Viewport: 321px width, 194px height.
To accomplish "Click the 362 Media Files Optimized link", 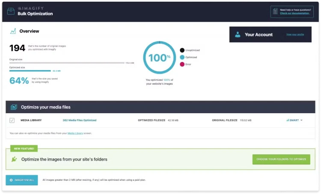I will [x=79, y=120].
